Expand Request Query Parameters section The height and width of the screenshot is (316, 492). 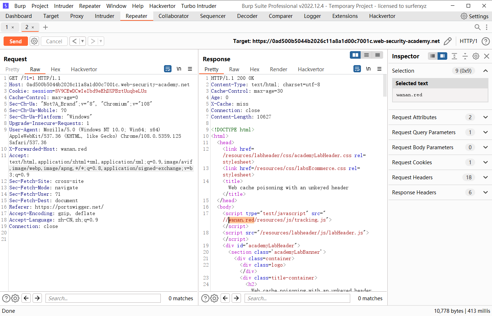click(486, 132)
